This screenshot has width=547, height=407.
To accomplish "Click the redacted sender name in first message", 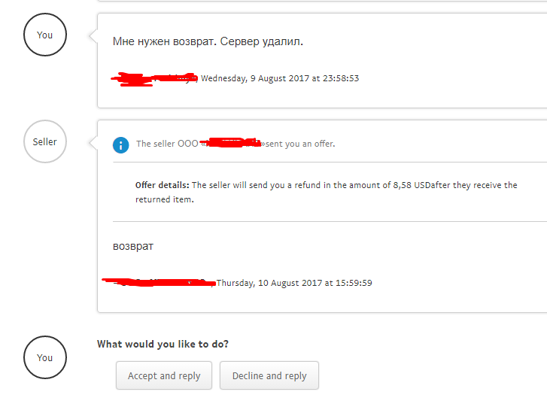I will [x=154, y=79].
